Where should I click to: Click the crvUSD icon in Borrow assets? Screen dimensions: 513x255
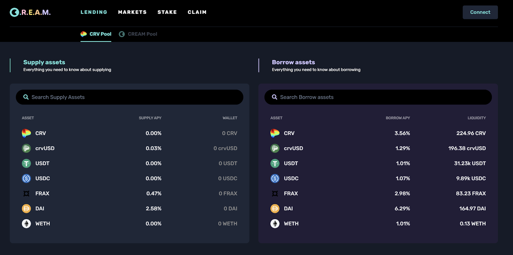pyautogui.click(x=275, y=148)
